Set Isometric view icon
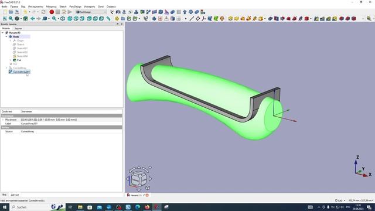The width and height of the screenshot is (375, 211). click(63, 19)
